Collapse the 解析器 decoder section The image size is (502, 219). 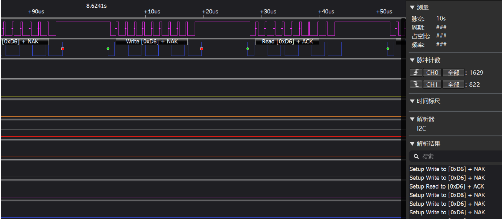(412, 119)
